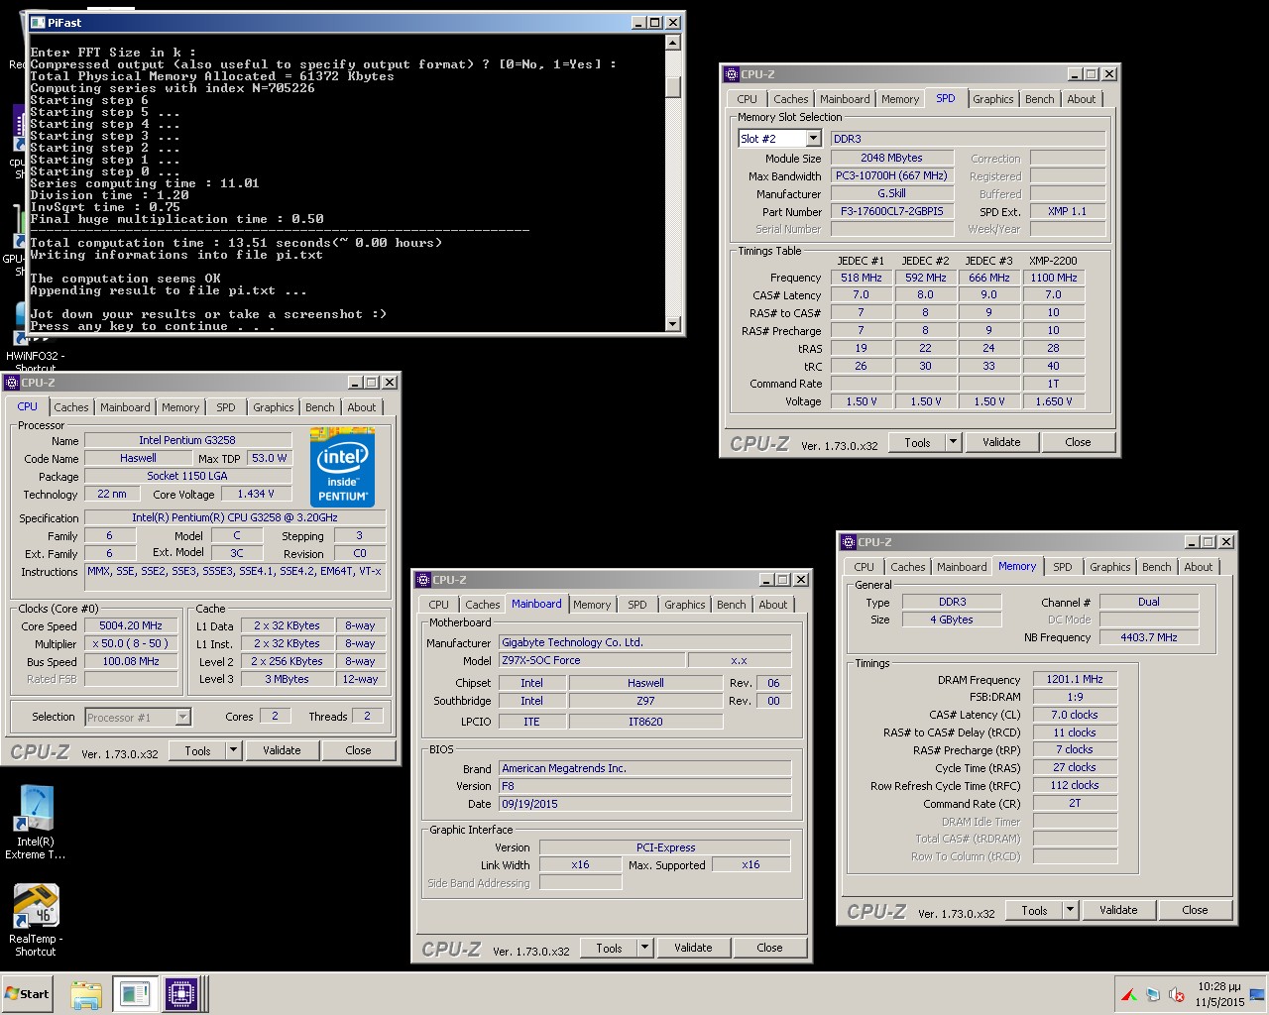Viewport: 1269px width, 1015px height.
Task: Click the CPU-Z icon in the CPU window title bar
Action: 12,383
